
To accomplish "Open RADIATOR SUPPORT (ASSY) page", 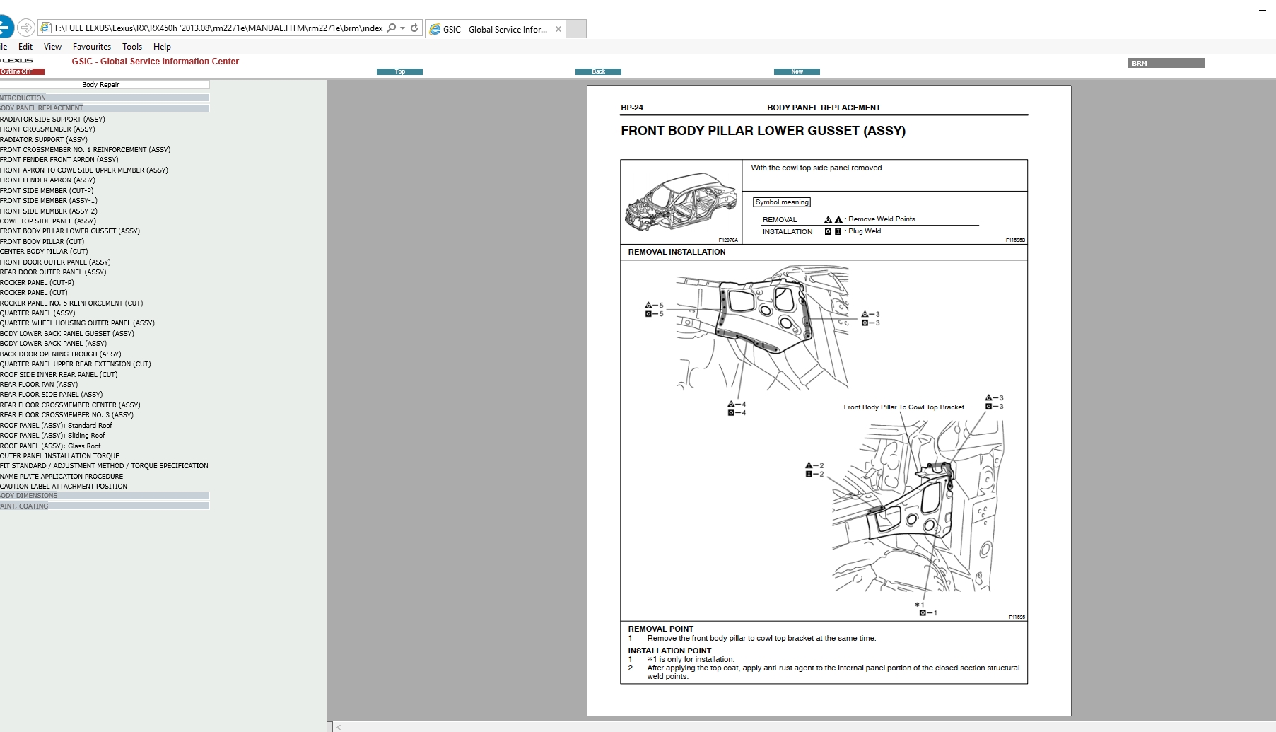I will (x=44, y=140).
